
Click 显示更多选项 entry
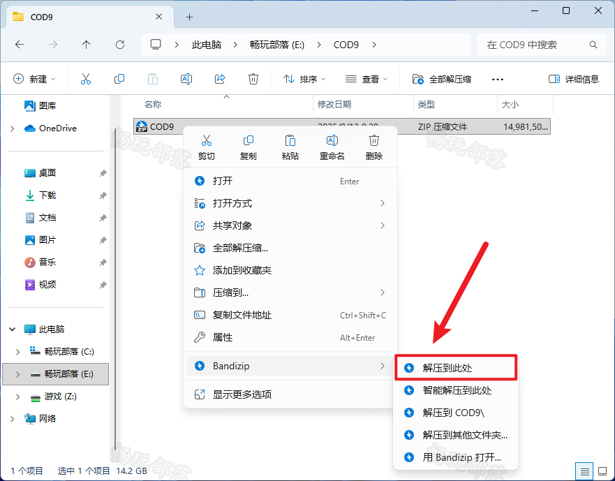[x=290, y=394]
